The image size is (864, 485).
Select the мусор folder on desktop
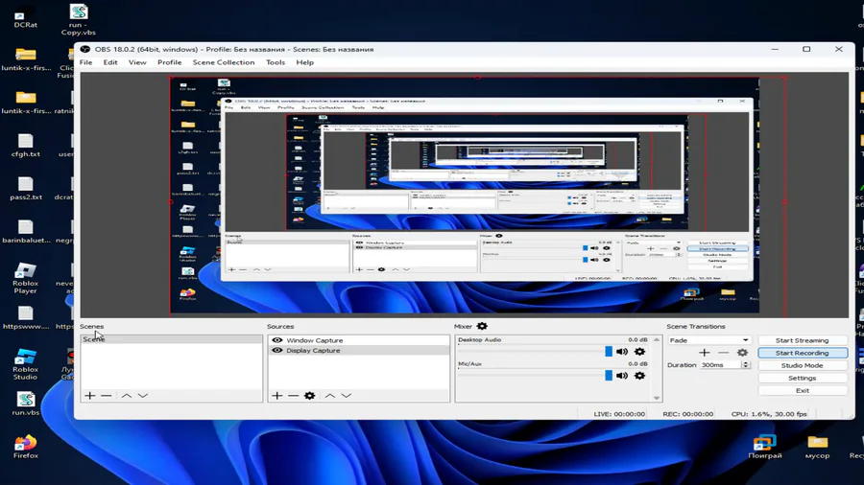817,447
